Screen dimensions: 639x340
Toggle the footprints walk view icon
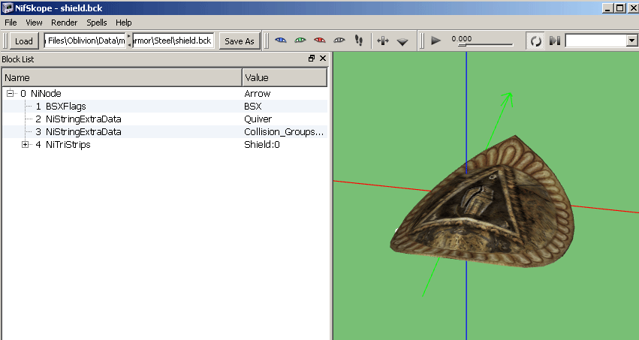[359, 41]
